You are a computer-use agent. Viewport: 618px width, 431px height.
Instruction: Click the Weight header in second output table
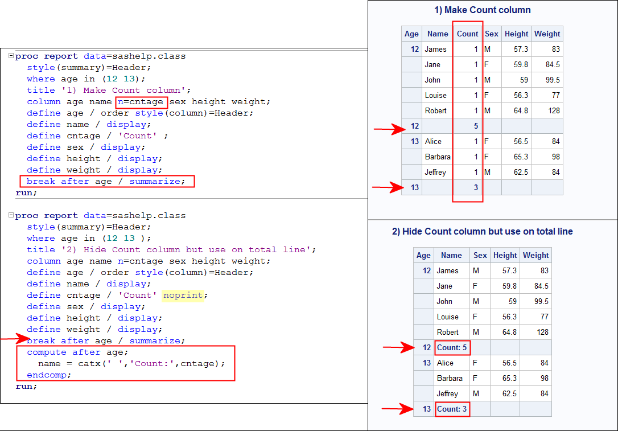(x=535, y=255)
